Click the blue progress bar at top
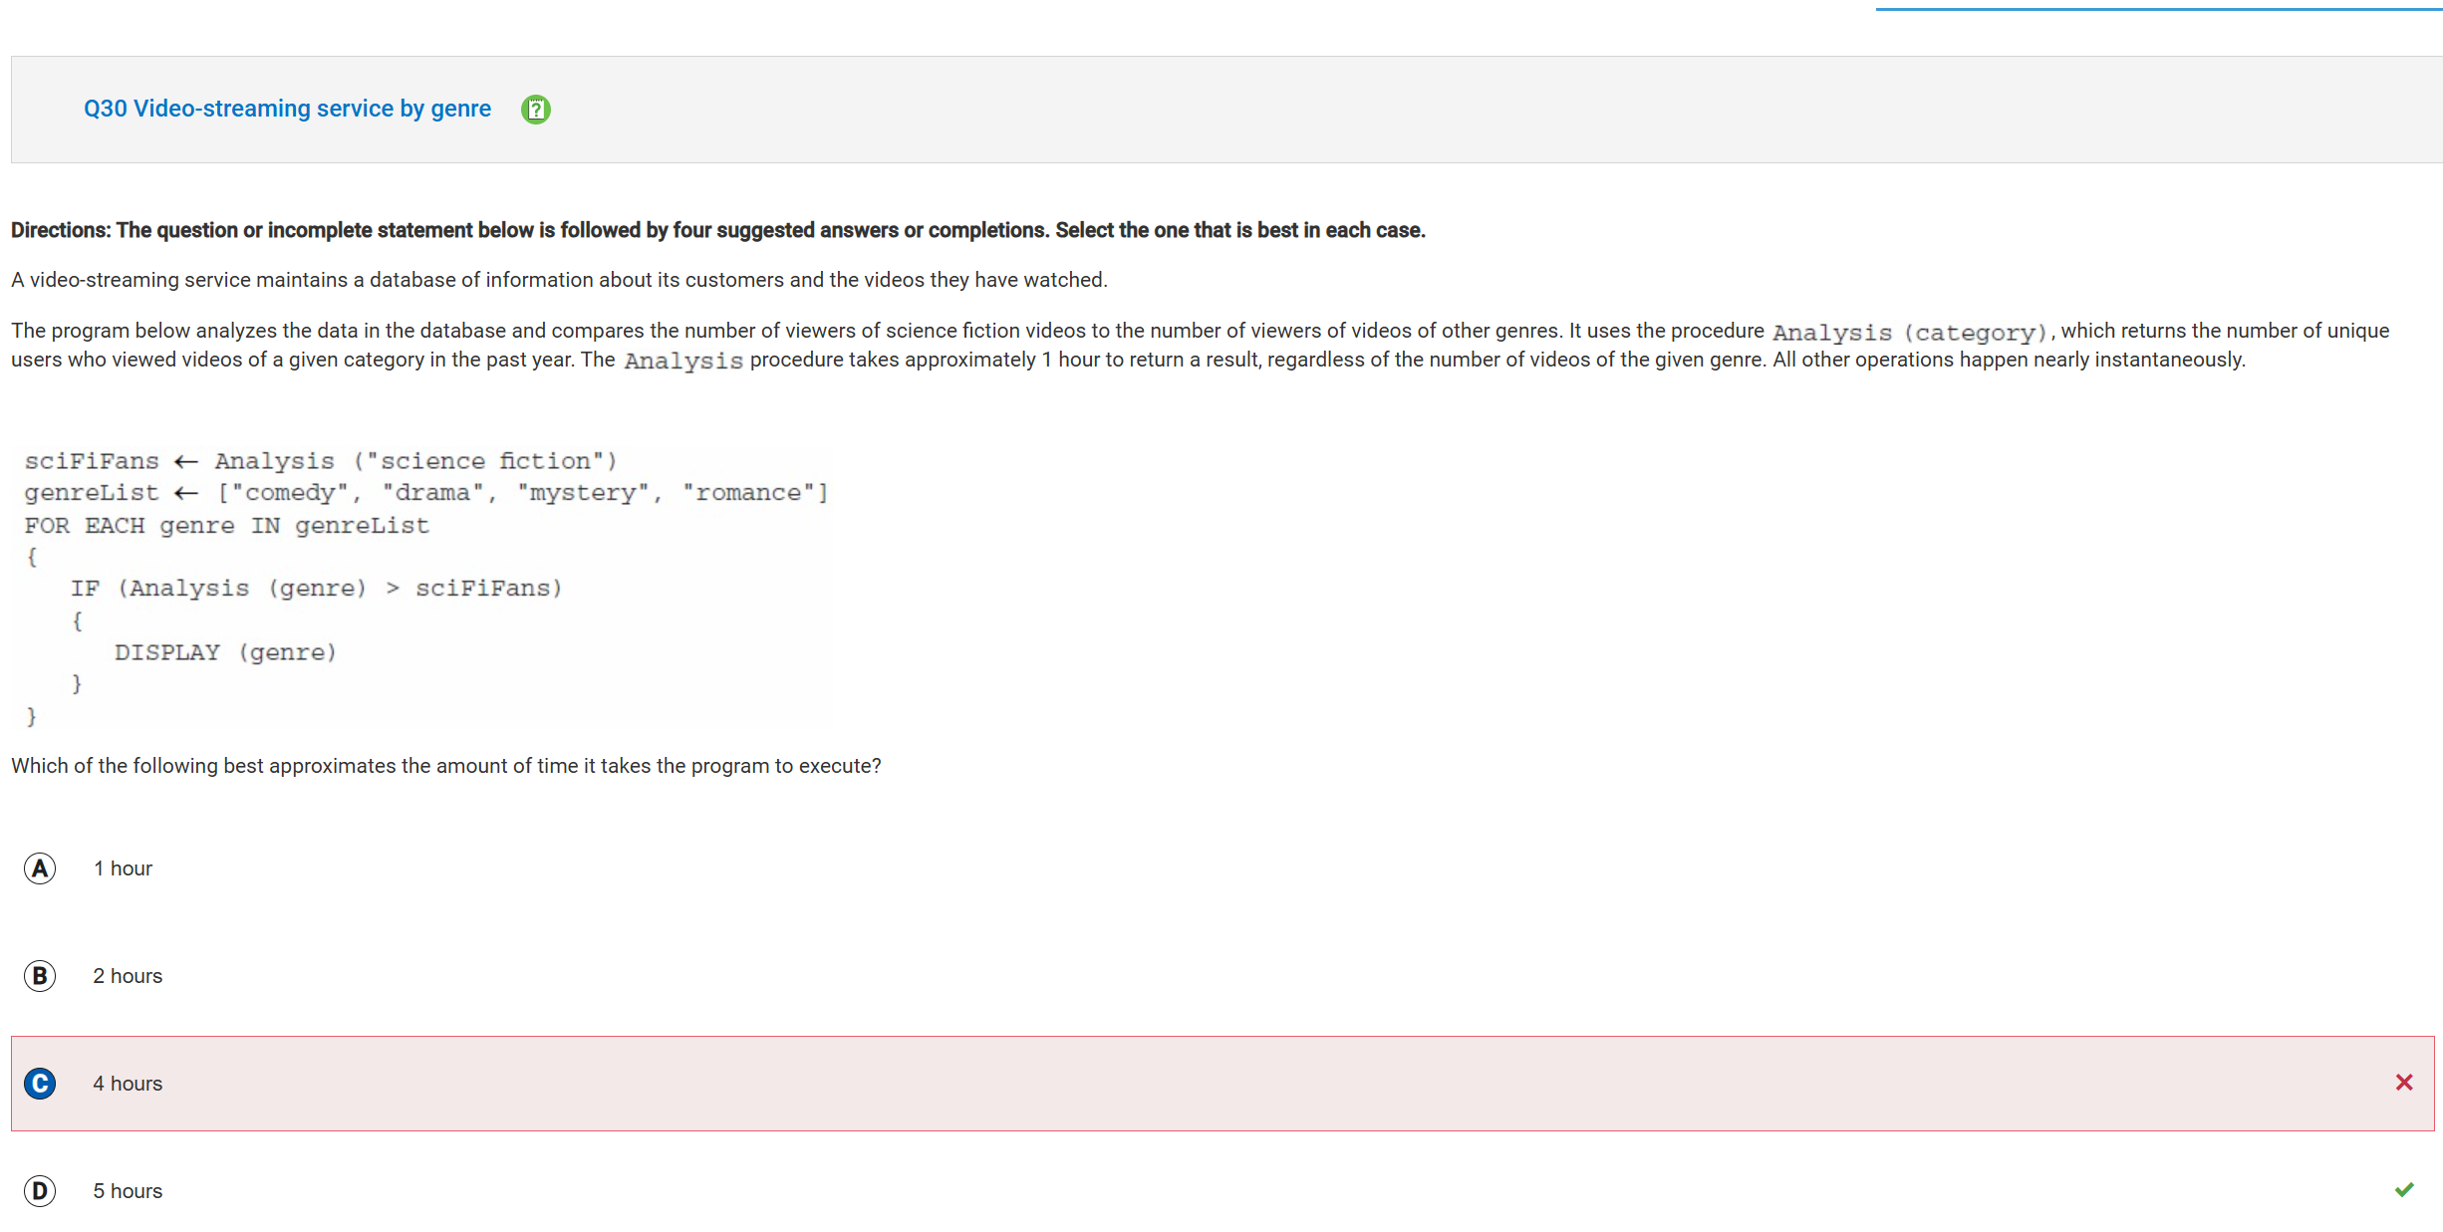This screenshot has width=2443, height=1232. coord(2159,9)
